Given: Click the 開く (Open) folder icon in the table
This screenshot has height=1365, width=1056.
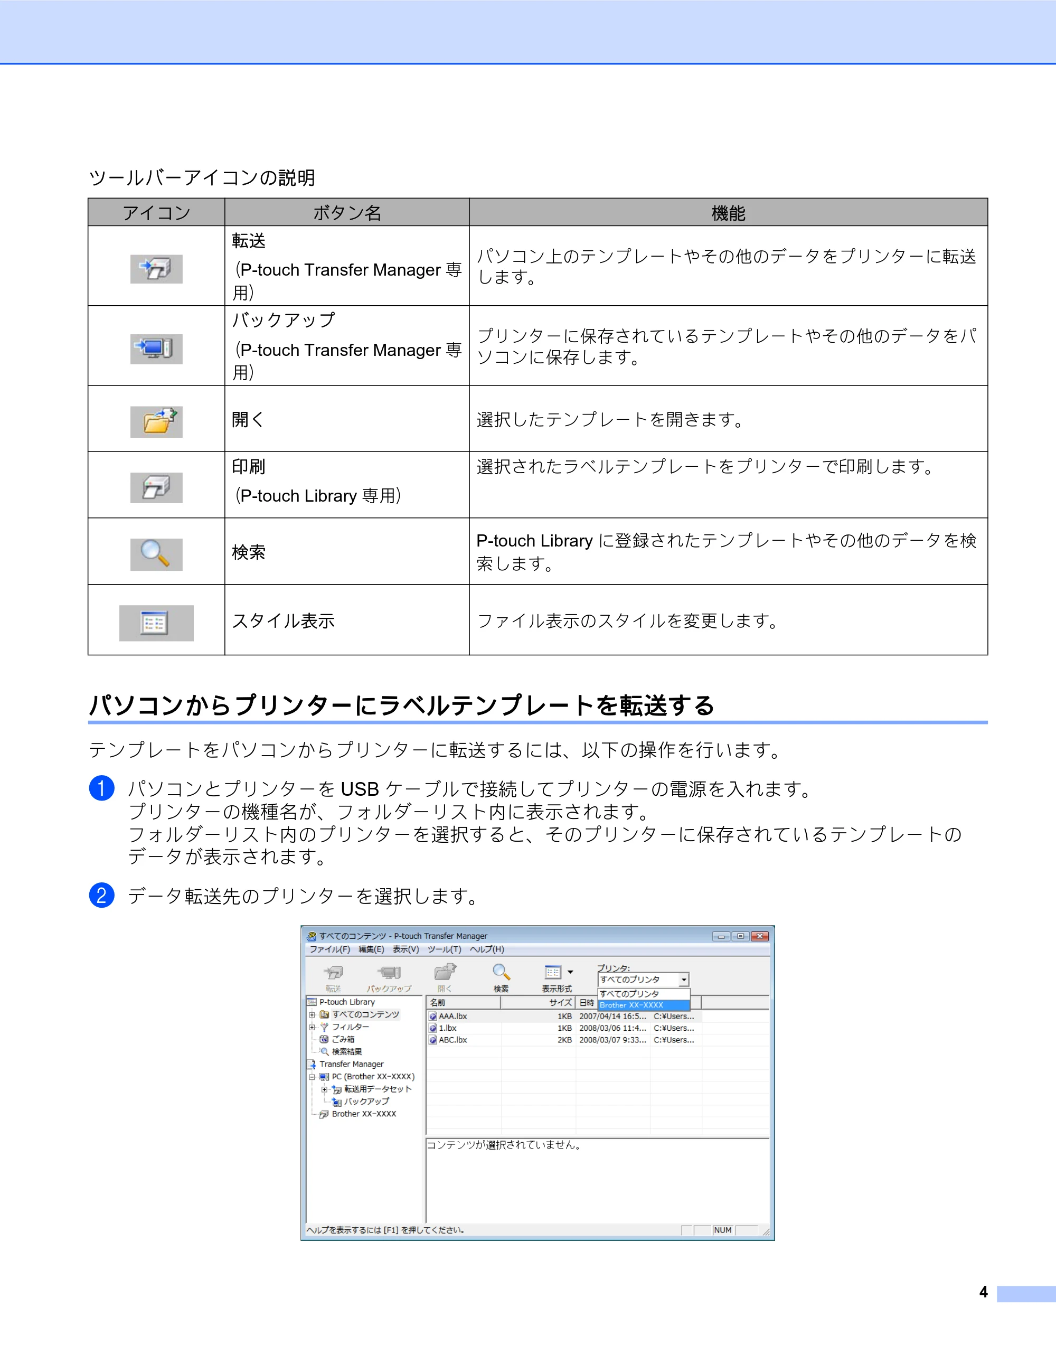Looking at the screenshot, I should [x=156, y=421].
